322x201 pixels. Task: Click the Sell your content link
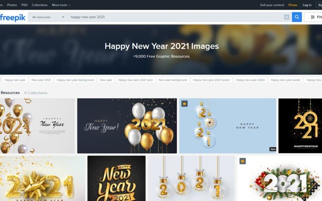(x=272, y=5)
